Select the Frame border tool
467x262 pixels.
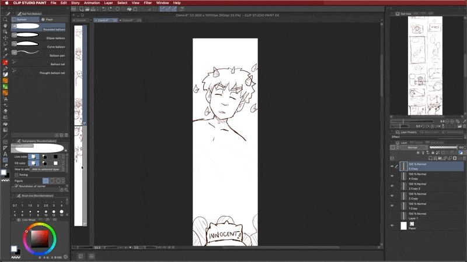5,141
